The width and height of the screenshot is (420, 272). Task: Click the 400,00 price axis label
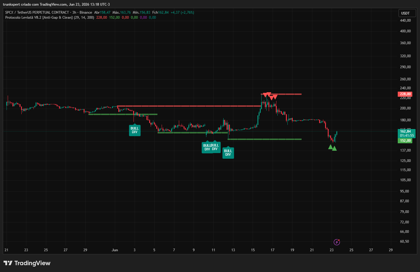[405, 31]
